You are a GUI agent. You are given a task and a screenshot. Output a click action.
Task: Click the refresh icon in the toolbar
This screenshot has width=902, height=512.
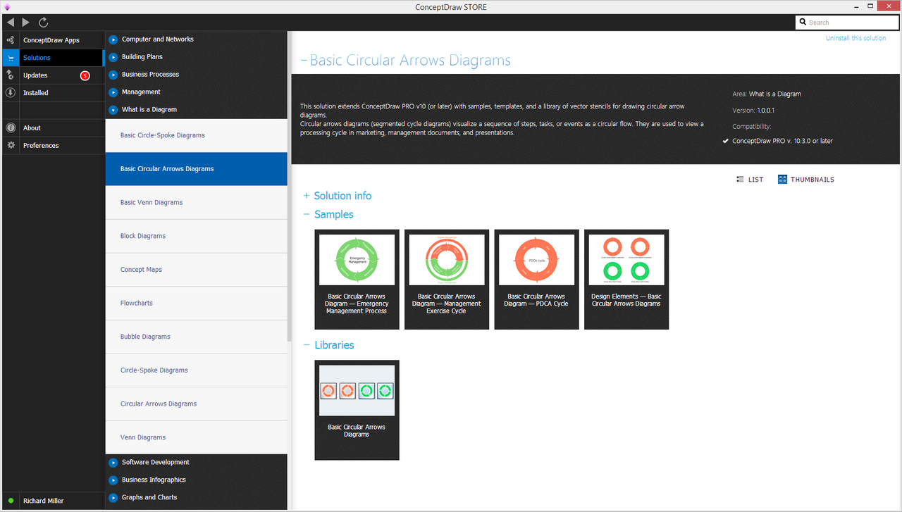[x=44, y=23]
